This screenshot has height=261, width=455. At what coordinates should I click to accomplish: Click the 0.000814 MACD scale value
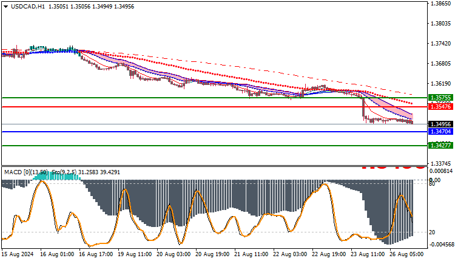[x=441, y=171]
